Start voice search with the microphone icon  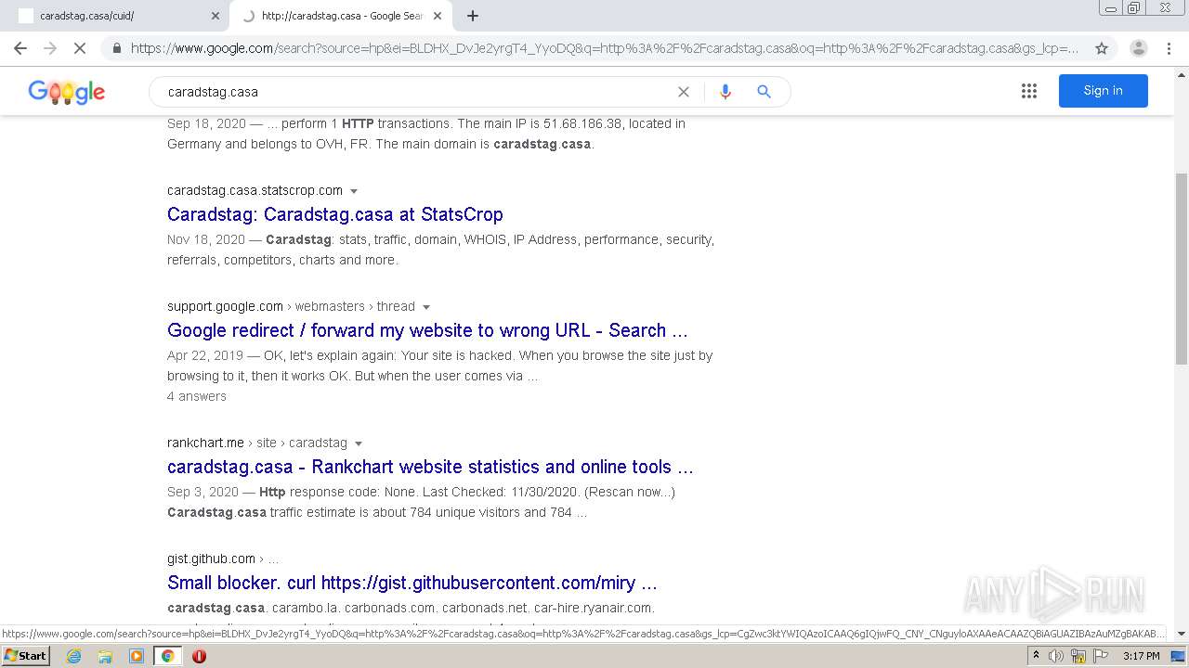(725, 92)
